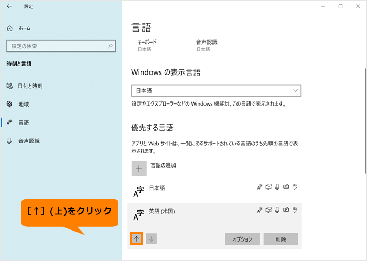Viewport: 367px width, 261px height.
Task: Select the 言語 sidebar item
Action: tap(24, 122)
